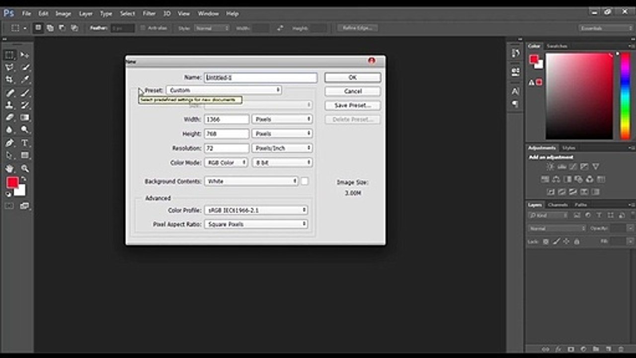Click the foreground color swatch in toolbar
The image size is (636, 358).
point(12,183)
